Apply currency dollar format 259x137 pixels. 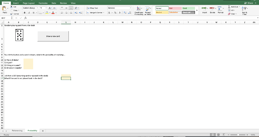pos(109,13)
